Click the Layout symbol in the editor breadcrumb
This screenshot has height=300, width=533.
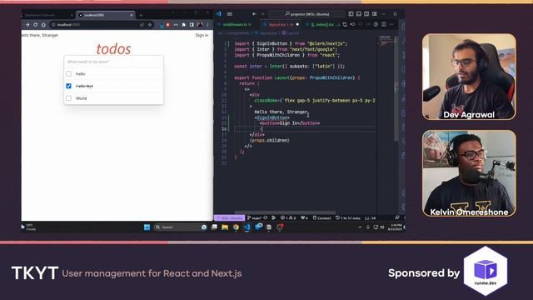coord(290,33)
